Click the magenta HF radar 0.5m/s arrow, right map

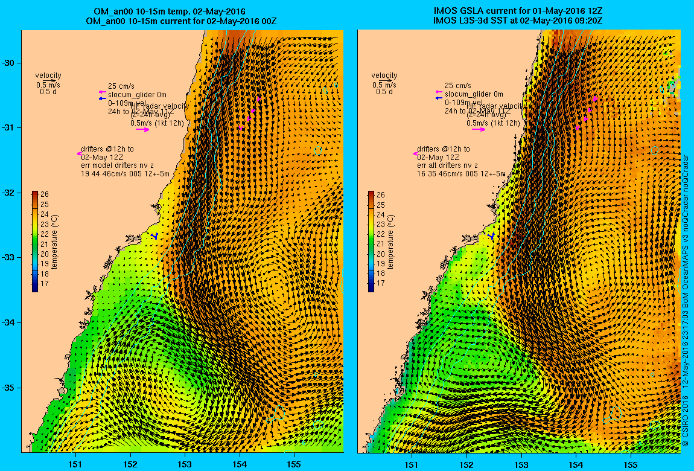click(479, 129)
